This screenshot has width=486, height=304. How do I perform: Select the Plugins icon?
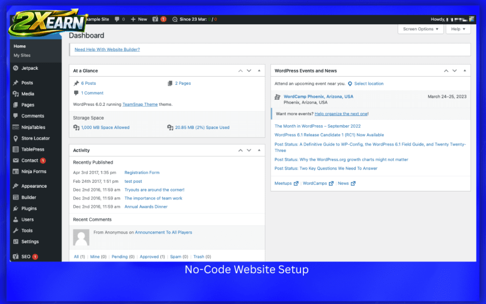click(15, 208)
